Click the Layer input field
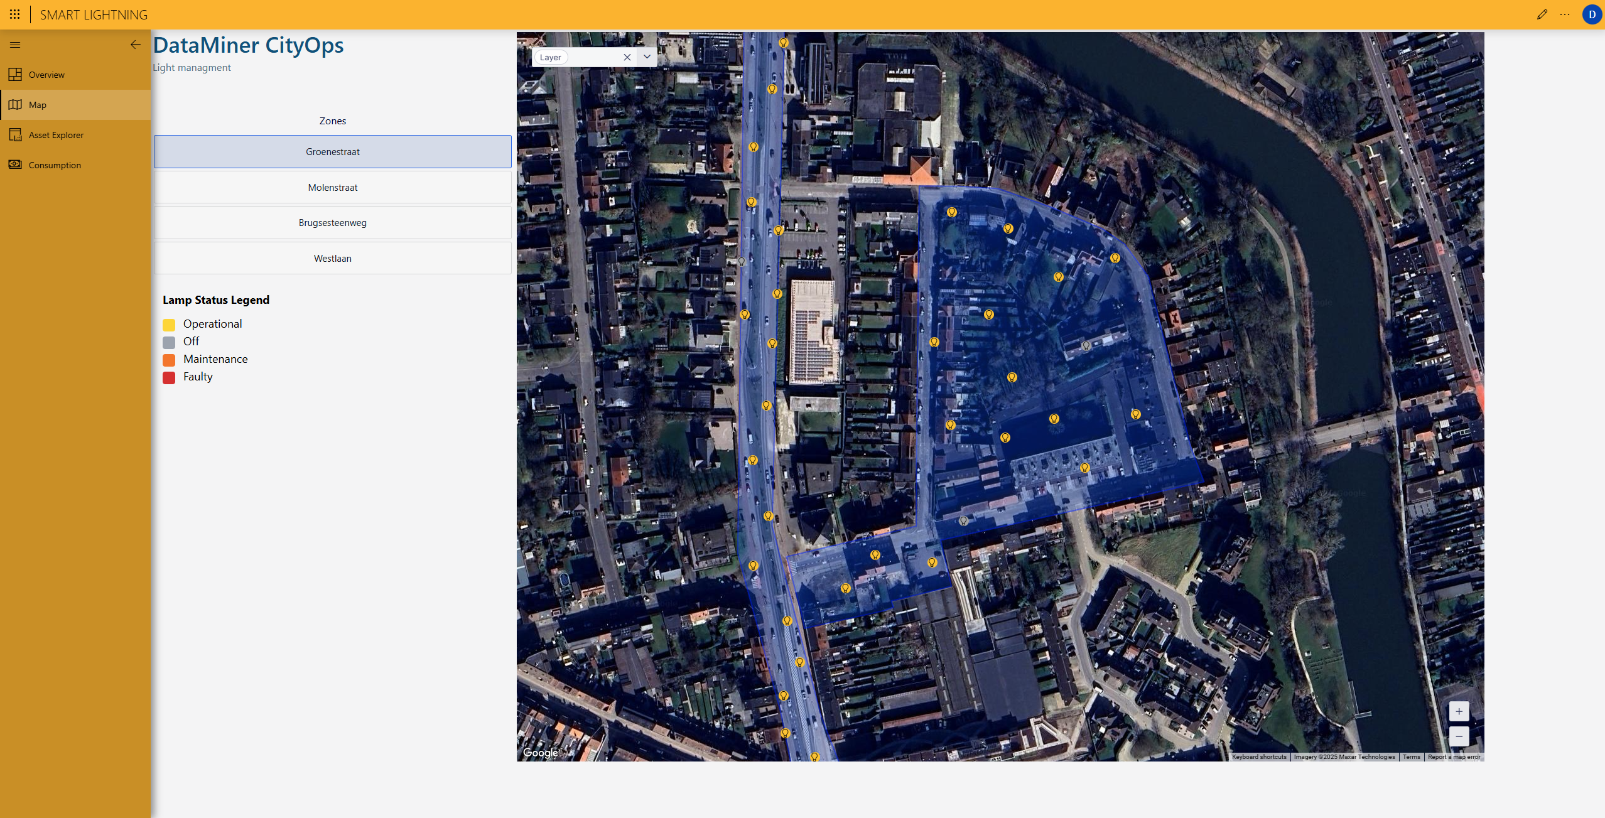This screenshot has height=818, width=1605. (x=593, y=57)
